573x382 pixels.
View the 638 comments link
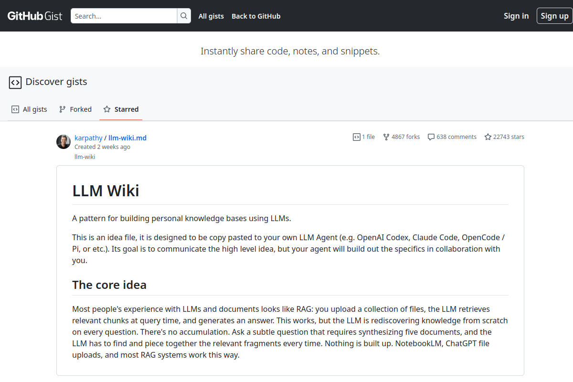pyautogui.click(x=456, y=137)
